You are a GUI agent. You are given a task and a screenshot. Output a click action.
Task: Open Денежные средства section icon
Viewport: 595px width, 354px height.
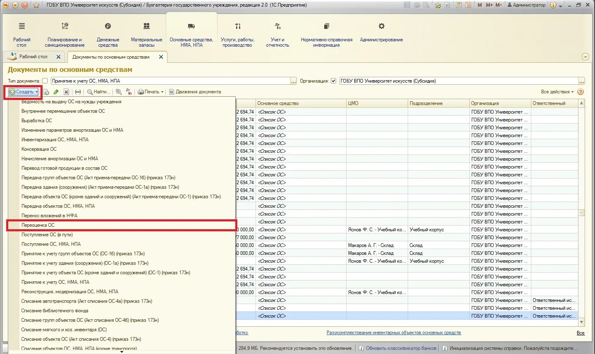pyautogui.click(x=108, y=26)
